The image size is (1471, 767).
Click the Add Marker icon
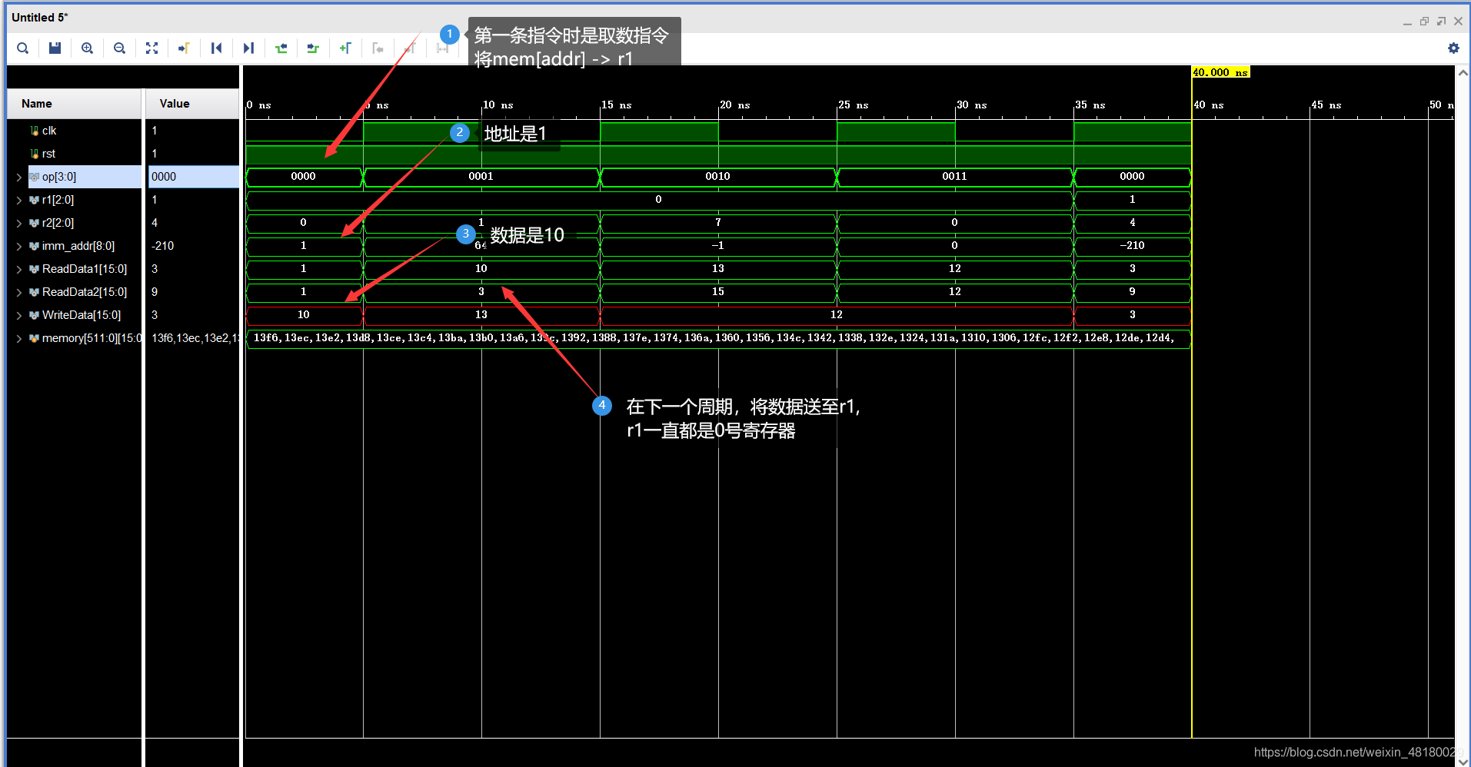click(x=345, y=48)
